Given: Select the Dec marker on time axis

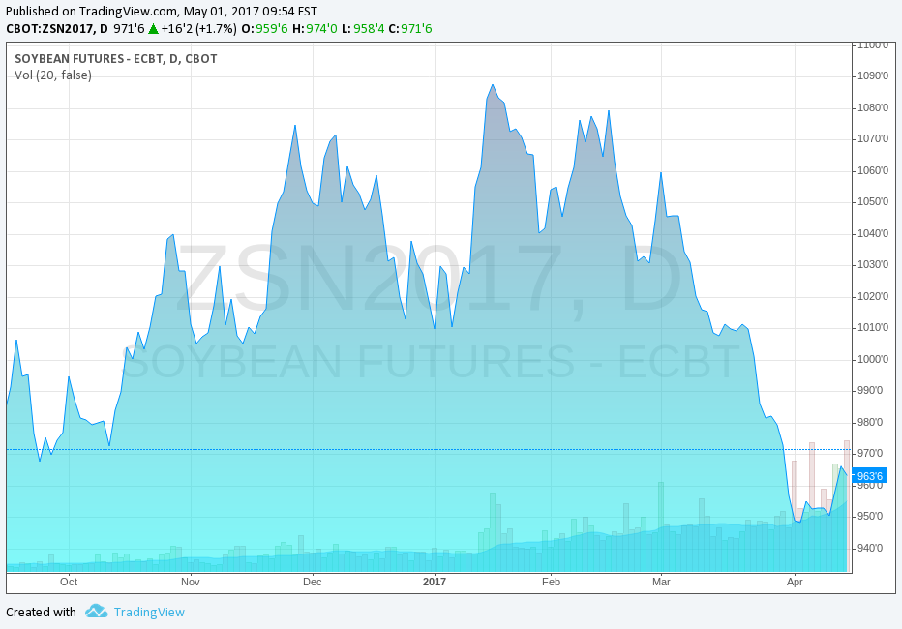Looking at the screenshot, I should tap(312, 582).
